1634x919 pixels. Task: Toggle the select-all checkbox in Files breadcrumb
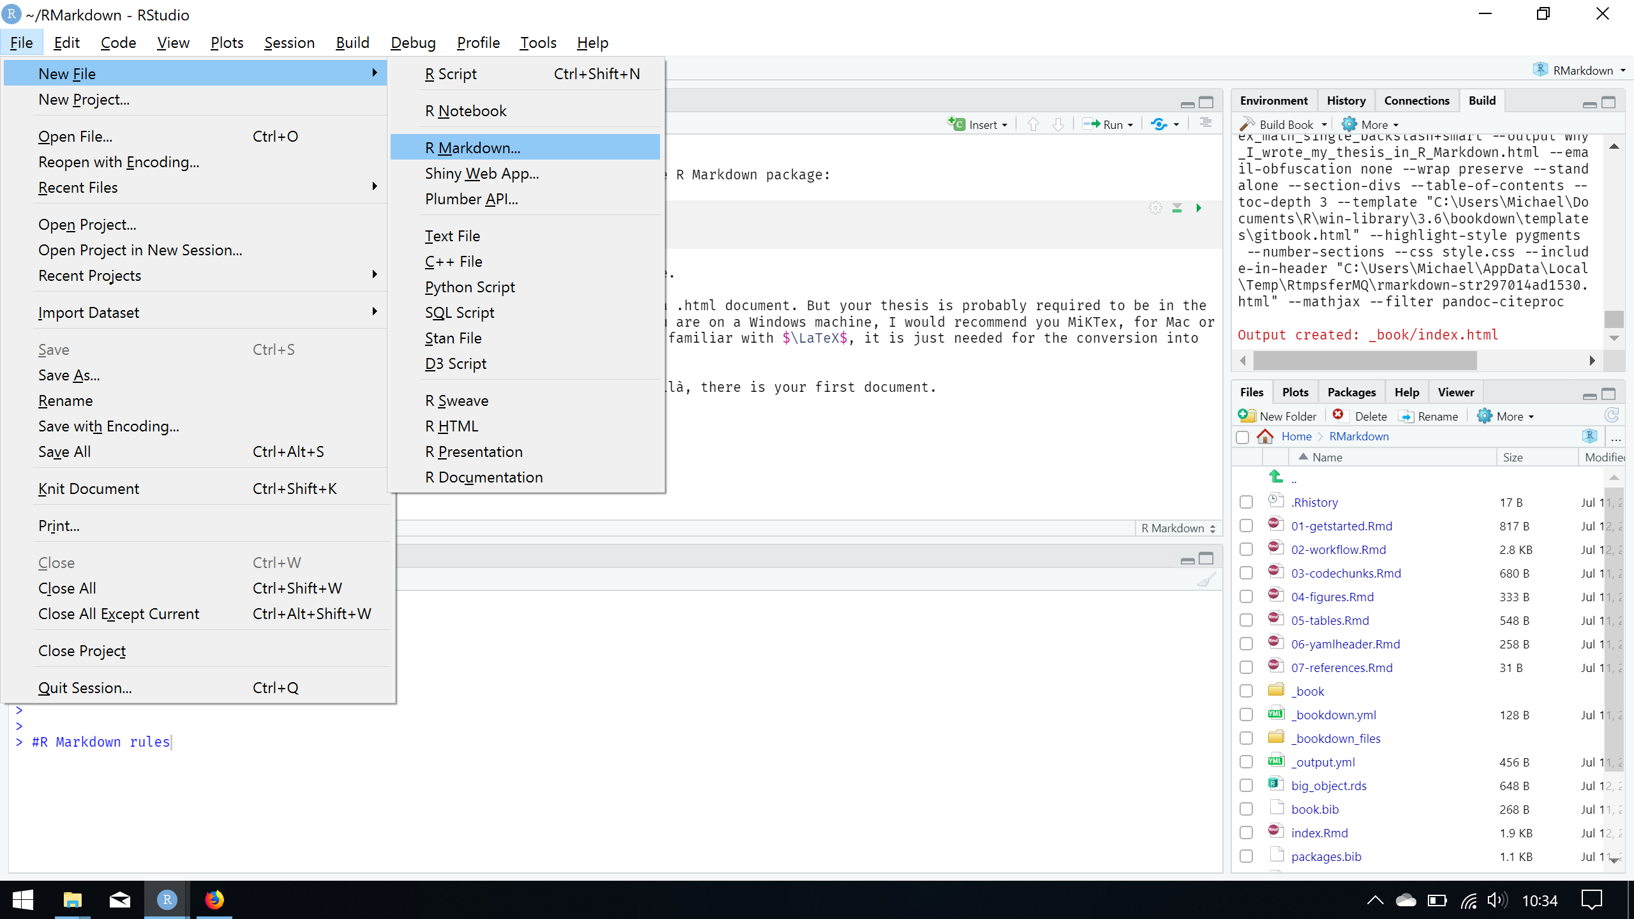pos(1242,437)
